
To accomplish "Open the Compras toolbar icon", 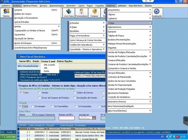I will (x=95, y=12).
